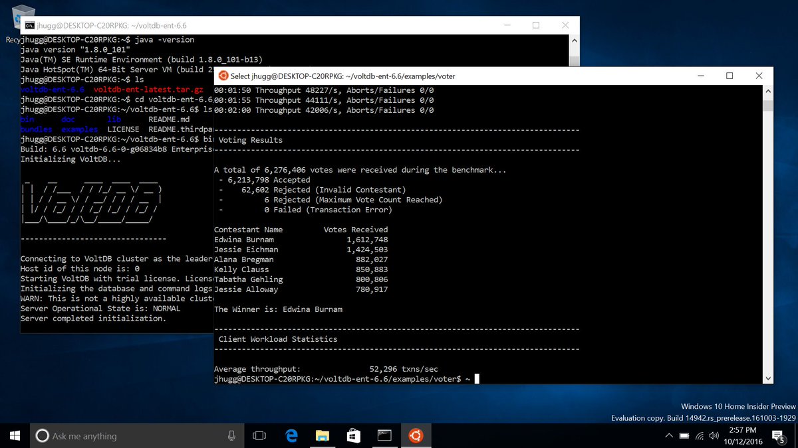Viewport: 798px width, 448px height.
Task: Click the Cortana 'Ask me anything' search box
Action: tap(137, 435)
